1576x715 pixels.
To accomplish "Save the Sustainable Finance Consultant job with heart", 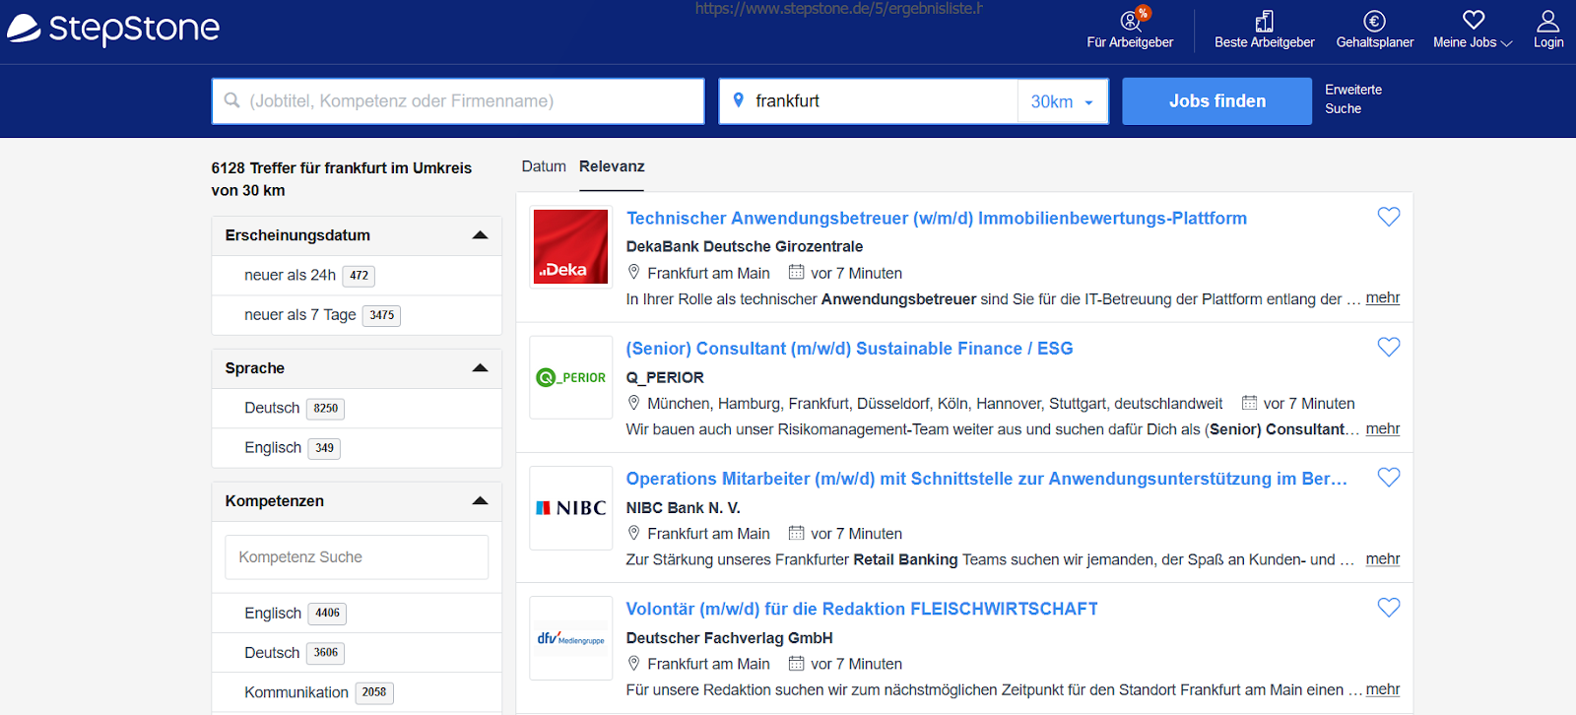I will point(1388,347).
